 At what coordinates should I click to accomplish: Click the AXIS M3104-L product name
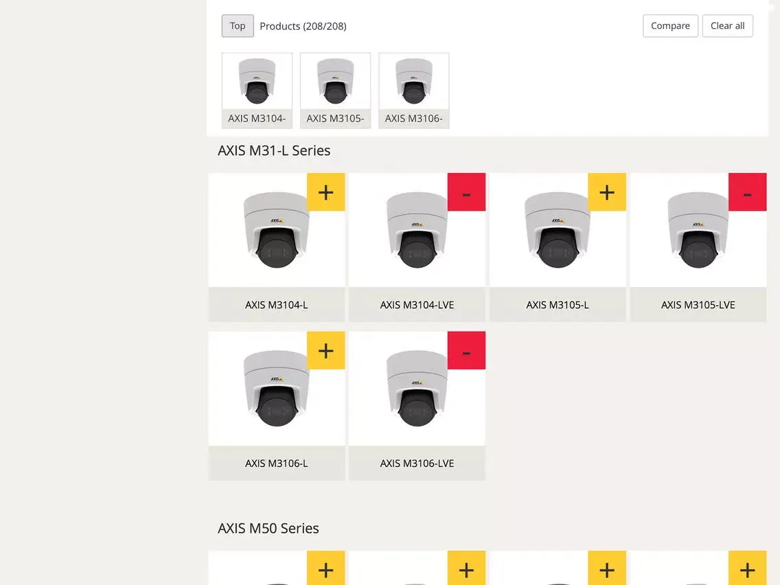(x=276, y=305)
